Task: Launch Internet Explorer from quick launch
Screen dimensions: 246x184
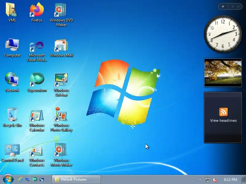Action: coord(21,179)
